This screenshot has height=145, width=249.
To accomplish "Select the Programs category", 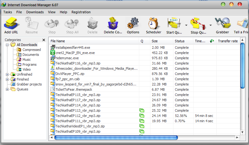I will coord(29,64).
